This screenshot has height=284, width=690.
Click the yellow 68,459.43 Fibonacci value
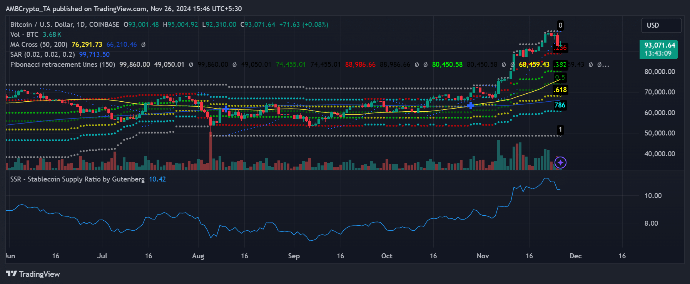[x=534, y=64]
